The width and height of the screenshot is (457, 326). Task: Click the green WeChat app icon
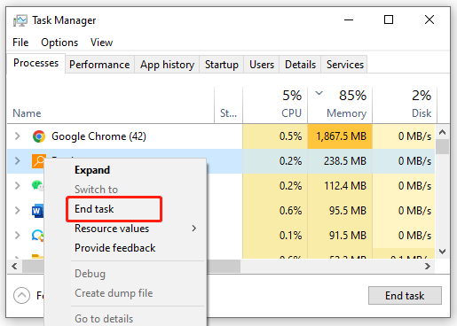click(37, 185)
